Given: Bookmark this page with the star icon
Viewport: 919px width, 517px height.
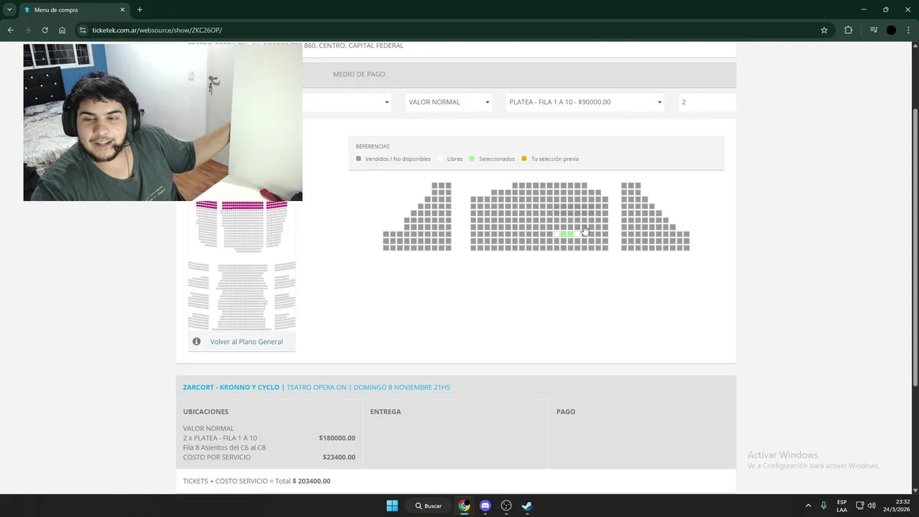Looking at the screenshot, I should 824,30.
